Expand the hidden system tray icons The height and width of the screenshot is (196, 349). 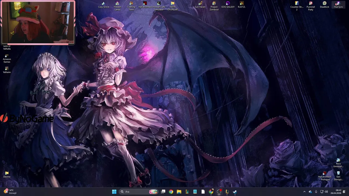[304, 192]
